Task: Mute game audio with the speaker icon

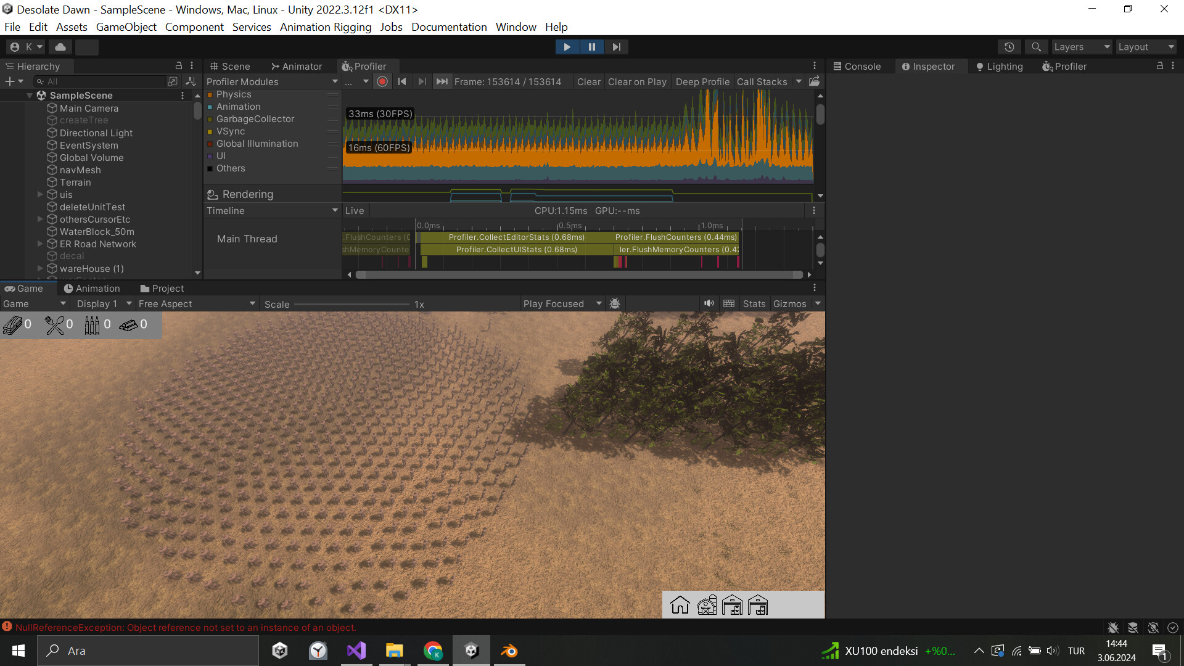Action: [x=709, y=303]
